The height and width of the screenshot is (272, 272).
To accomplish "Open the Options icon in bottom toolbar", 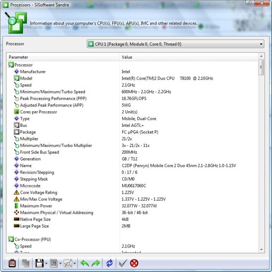I will (x=12, y=263).
